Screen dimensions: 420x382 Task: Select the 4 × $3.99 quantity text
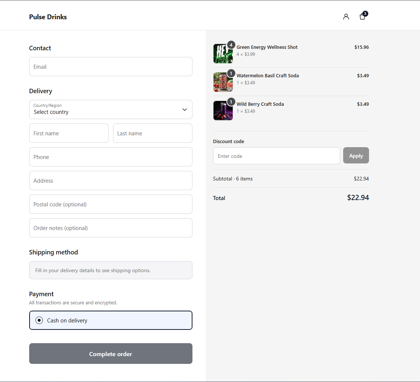(x=246, y=54)
